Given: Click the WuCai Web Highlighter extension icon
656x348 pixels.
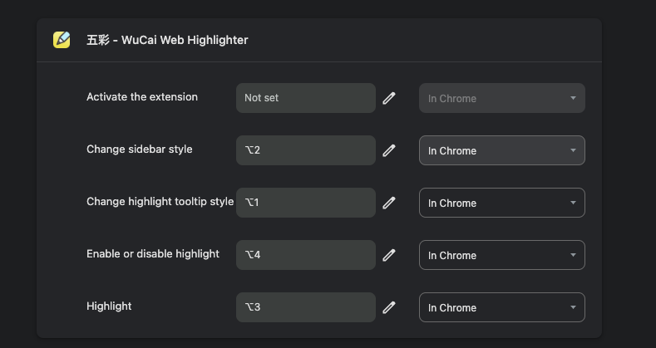Looking at the screenshot, I should click(62, 40).
